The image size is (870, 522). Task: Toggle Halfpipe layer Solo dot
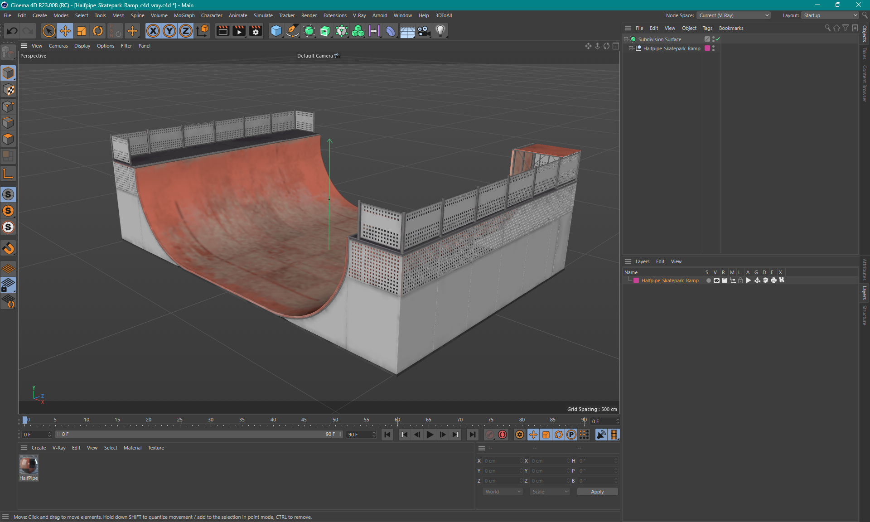pyautogui.click(x=708, y=280)
